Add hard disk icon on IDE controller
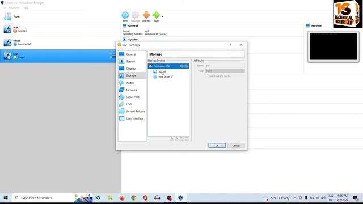This screenshot has height=204, width=363. coord(186,66)
